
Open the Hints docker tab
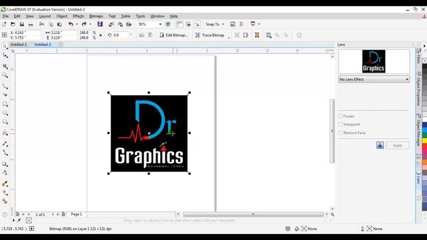click(418, 56)
